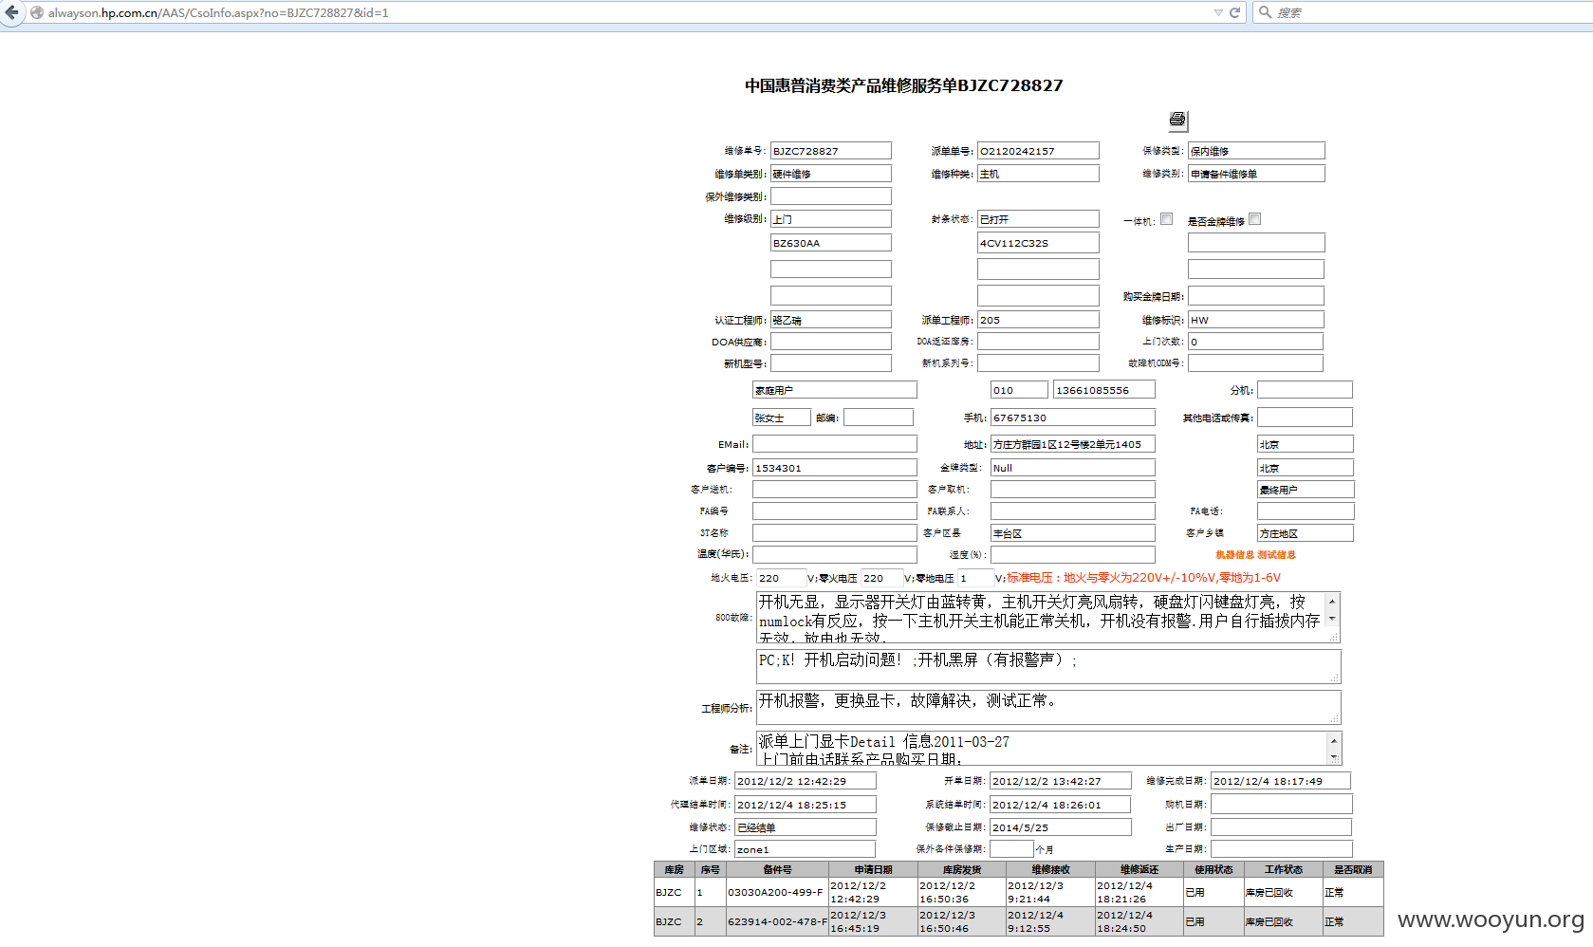Enable the 是否金牌维修 checkbox

[1255, 219]
